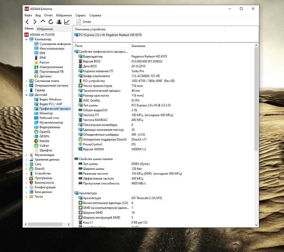Open the graph chart toolbar icon

coord(67,22)
